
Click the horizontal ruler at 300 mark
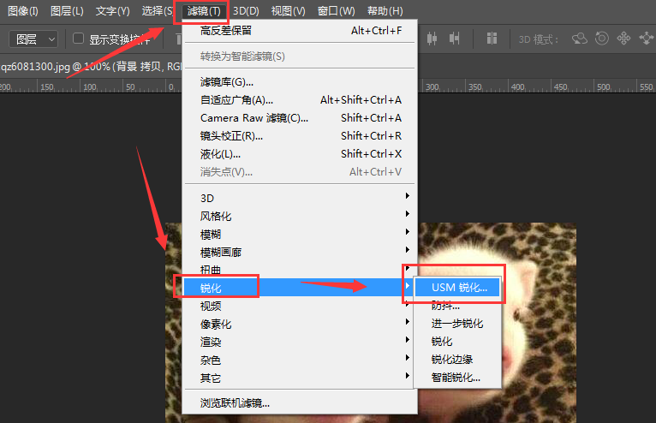point(432,86)
